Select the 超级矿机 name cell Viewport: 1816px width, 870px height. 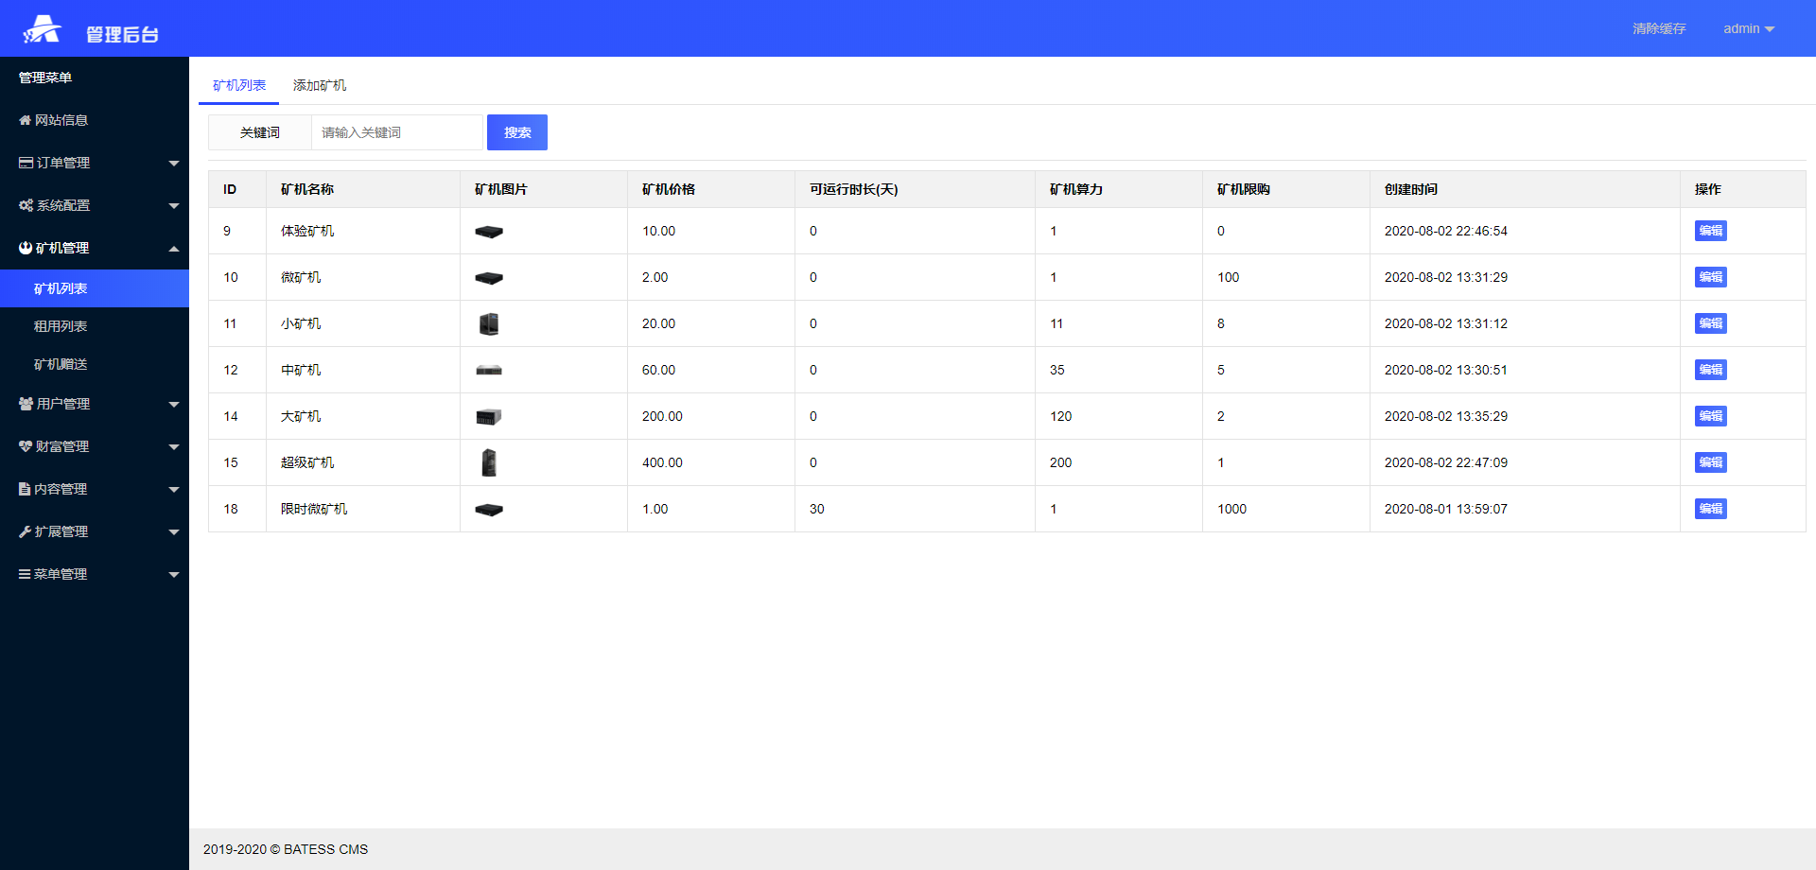tap(363, 462)
